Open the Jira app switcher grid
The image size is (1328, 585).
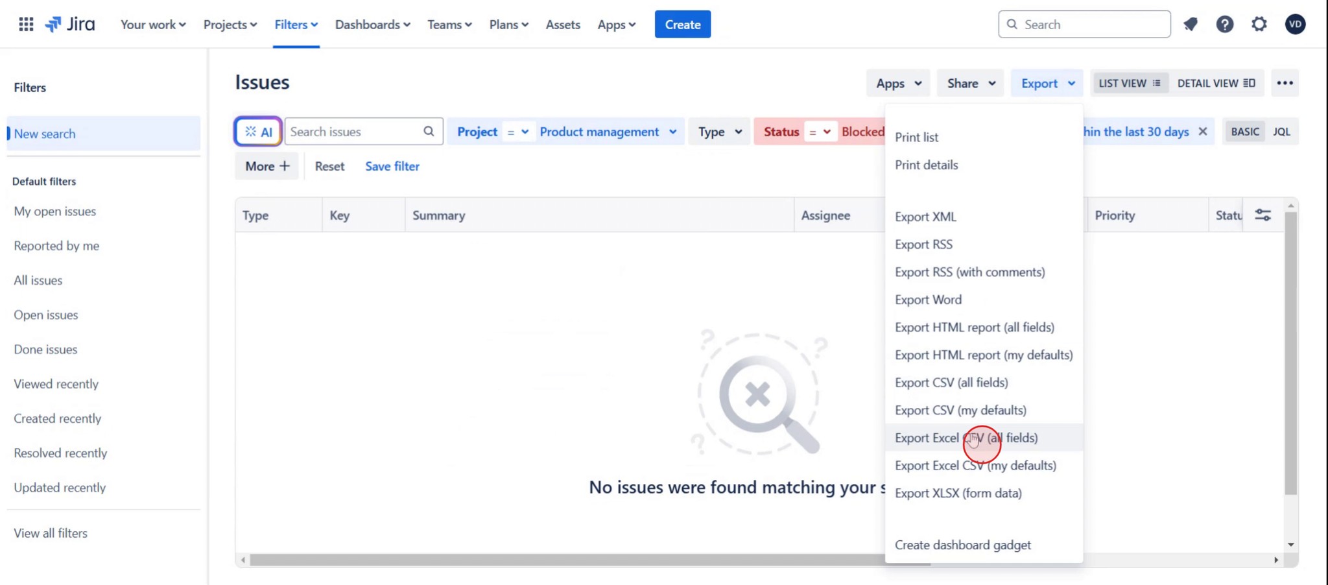coord(26,24)
